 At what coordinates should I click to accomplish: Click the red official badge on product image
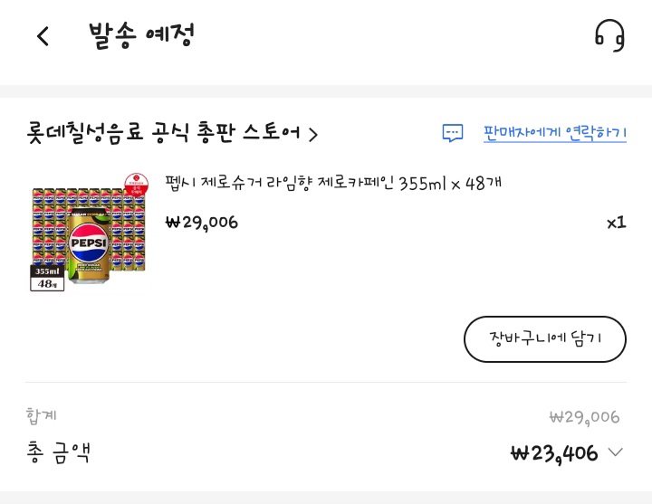[137, 184]
